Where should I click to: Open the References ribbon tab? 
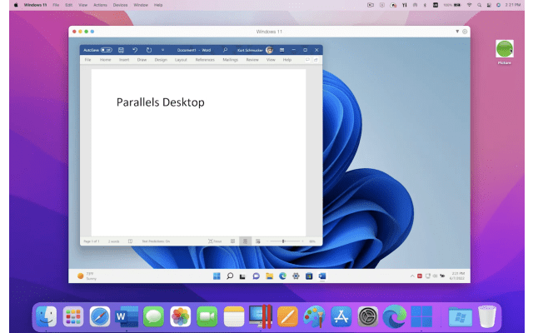click(205, 60)
